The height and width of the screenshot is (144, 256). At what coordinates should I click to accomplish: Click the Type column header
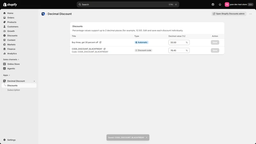[x=137, y=36]
